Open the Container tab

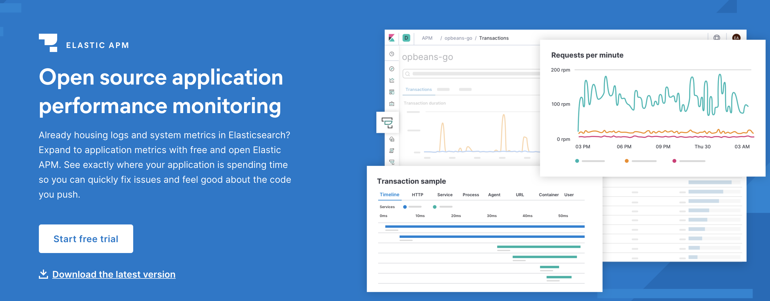[x=549, y=195]
